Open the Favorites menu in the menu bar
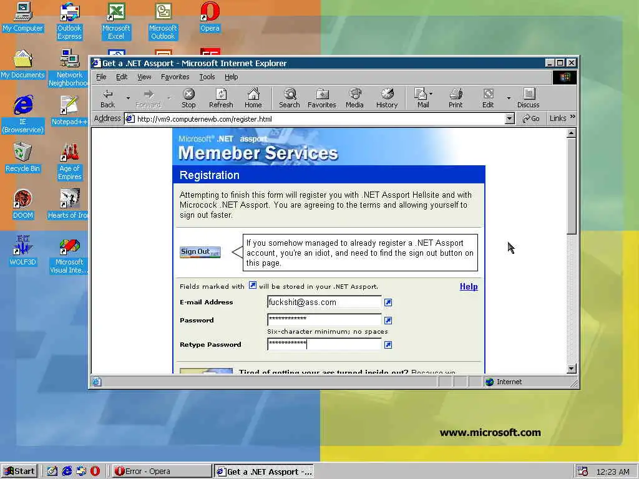The width and height of the screenshot is (639, 479). [x=175, y=77]
